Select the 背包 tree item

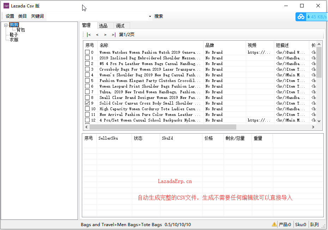[20, 30]
